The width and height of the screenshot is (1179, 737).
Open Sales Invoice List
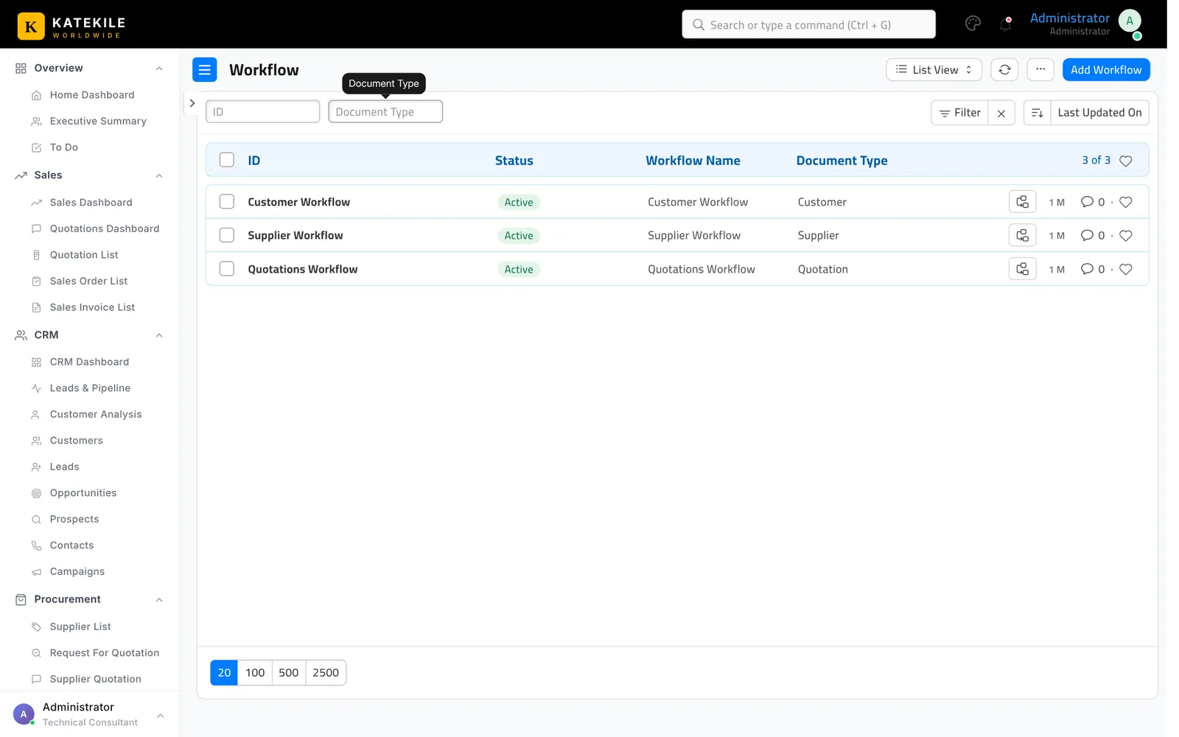point(92,307)
